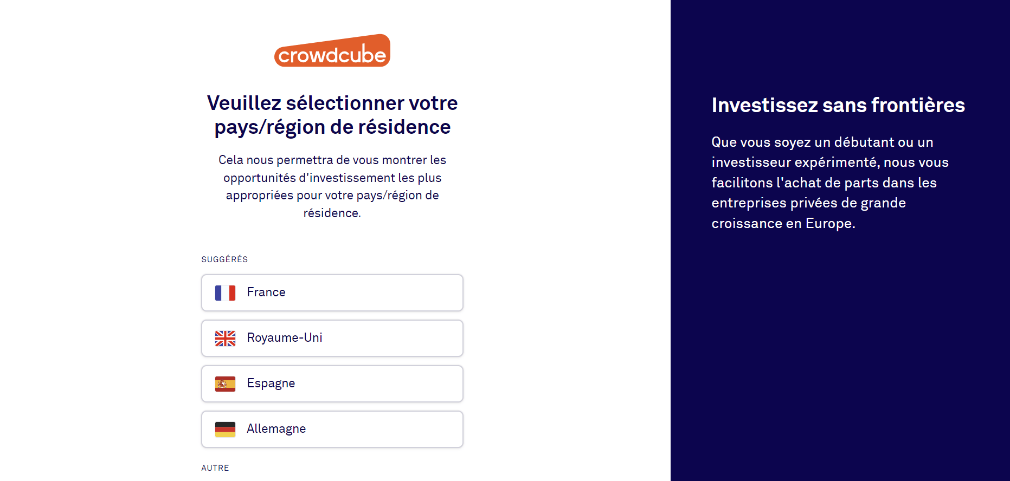Click the AUTRE section label
The height and width of the screenshot is (481, 1010).
pyautogui.click(x=215, y=467)
